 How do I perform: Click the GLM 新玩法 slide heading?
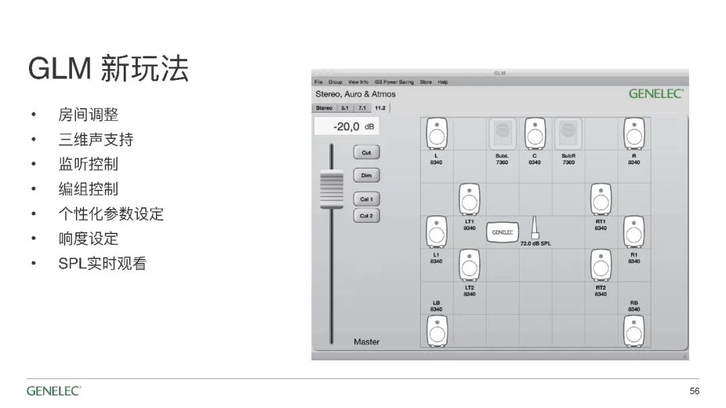[108, 68]
